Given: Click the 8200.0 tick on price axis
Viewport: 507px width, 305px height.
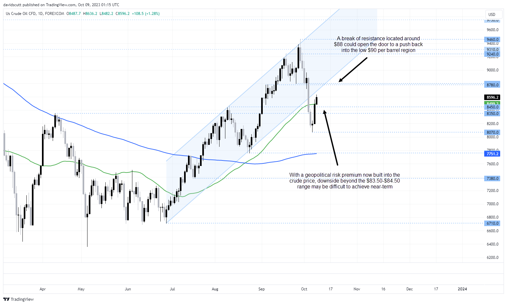Looking at the screenshot, I should pyautogui.click(x=492, y=124).
